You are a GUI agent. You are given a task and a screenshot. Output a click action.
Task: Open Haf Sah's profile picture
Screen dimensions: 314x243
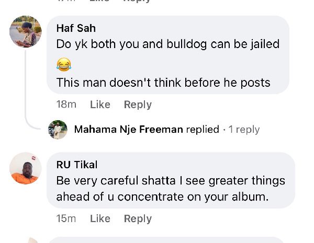pyautogui.click(x=26, y=31)
